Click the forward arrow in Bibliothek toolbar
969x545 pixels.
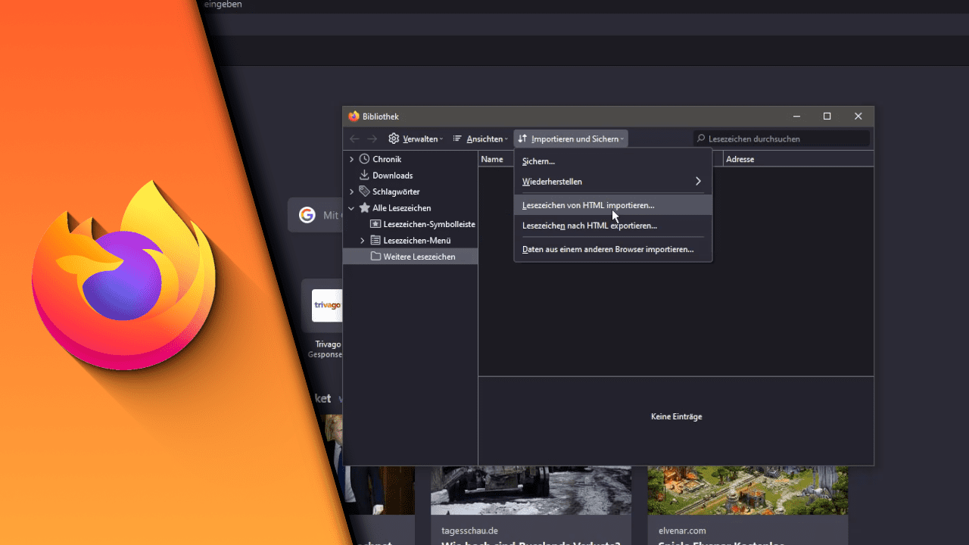pos(372,139)
